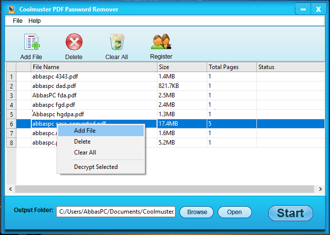Click the 1.4MB size cell
The image size is (330, 235).
(182, 77)
